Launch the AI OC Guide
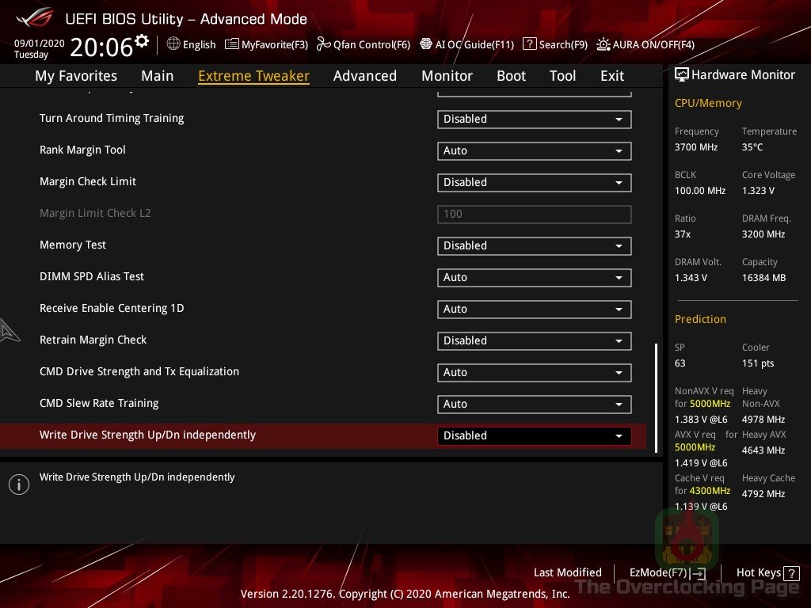The image size is (811, 608). (x=466, y=44)
